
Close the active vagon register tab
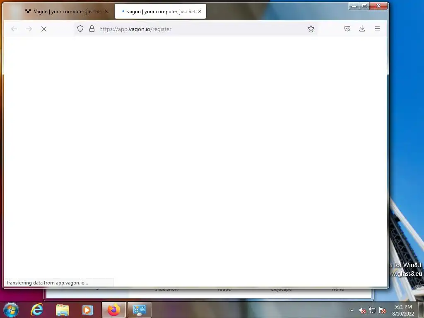(200, 11)
